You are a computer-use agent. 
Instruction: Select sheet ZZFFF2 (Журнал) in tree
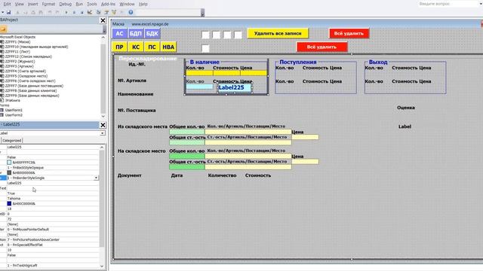coord(20,62)
